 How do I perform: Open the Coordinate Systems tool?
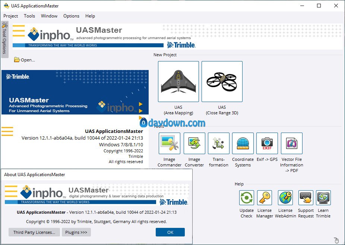243,143
